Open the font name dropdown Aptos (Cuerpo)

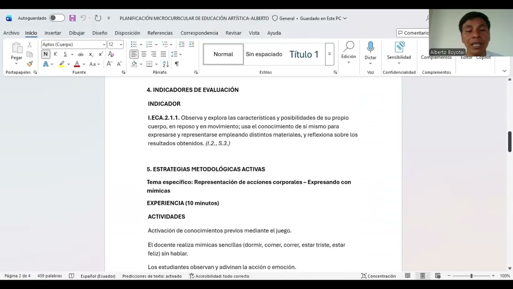(x=104, y=45)
